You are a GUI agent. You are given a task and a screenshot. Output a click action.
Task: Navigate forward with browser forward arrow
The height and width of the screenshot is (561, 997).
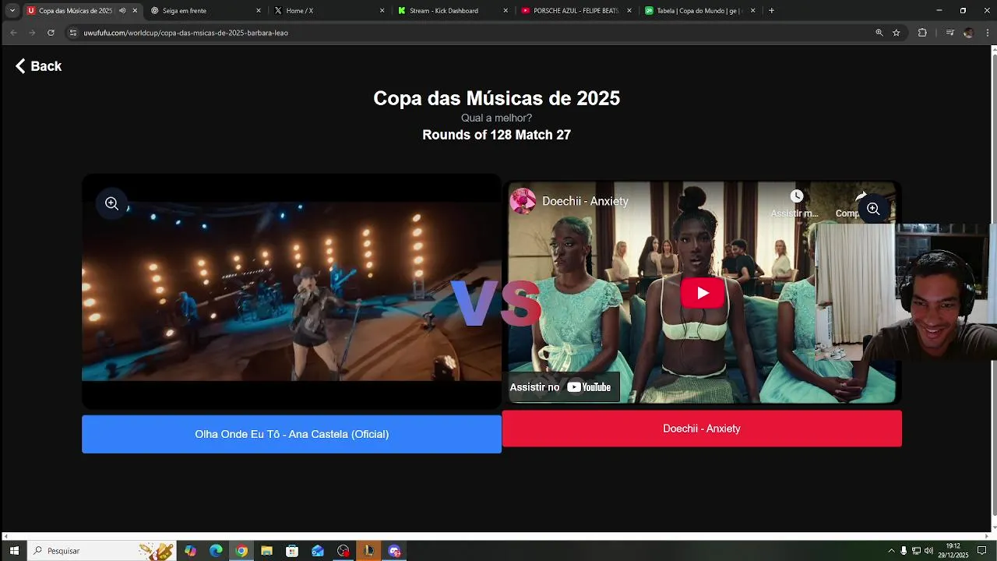(x=32, y=33)
